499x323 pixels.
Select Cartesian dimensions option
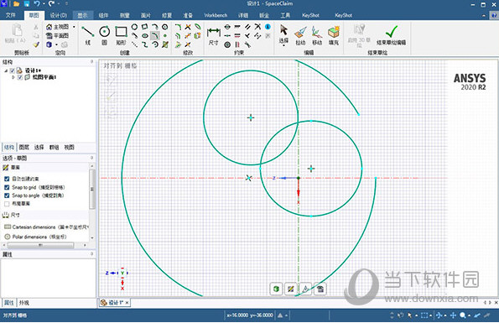pyautogui.click(x=47, y=227)
